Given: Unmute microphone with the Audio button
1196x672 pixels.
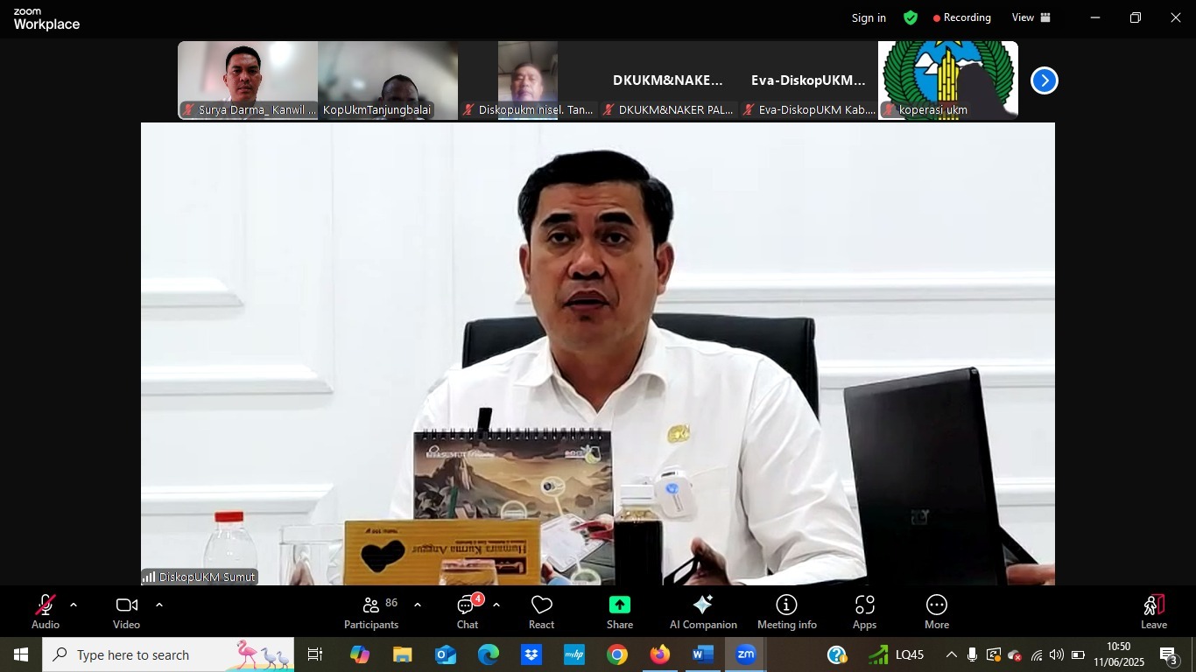Looking at the screenshot, I should tap(46, 611).
